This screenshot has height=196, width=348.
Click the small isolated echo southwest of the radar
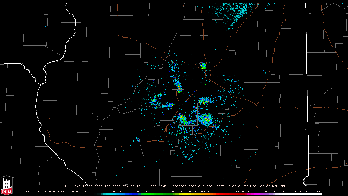point(138,140)
